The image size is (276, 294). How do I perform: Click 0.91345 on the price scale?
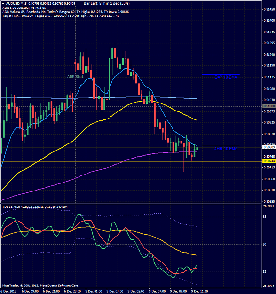[x=269, y=32]
